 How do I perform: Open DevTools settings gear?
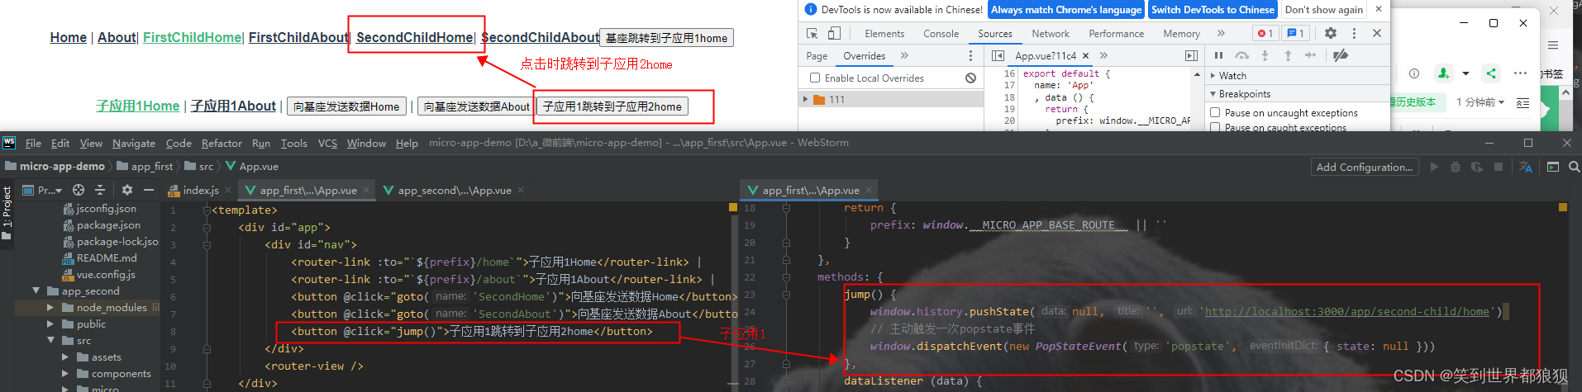(1330, 33)
